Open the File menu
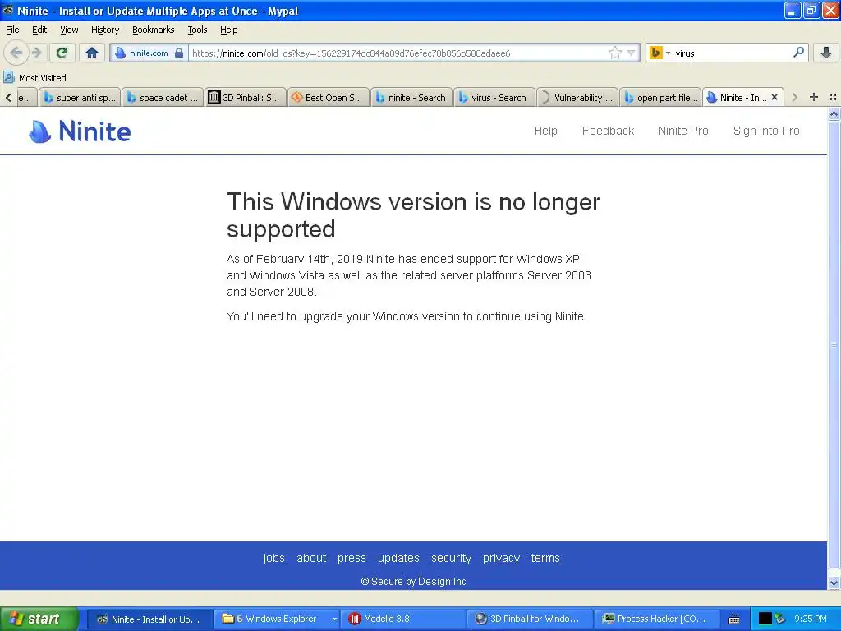The height and width of the screenshot is (631, 841). pyautogui.click(x=12, y=30)
